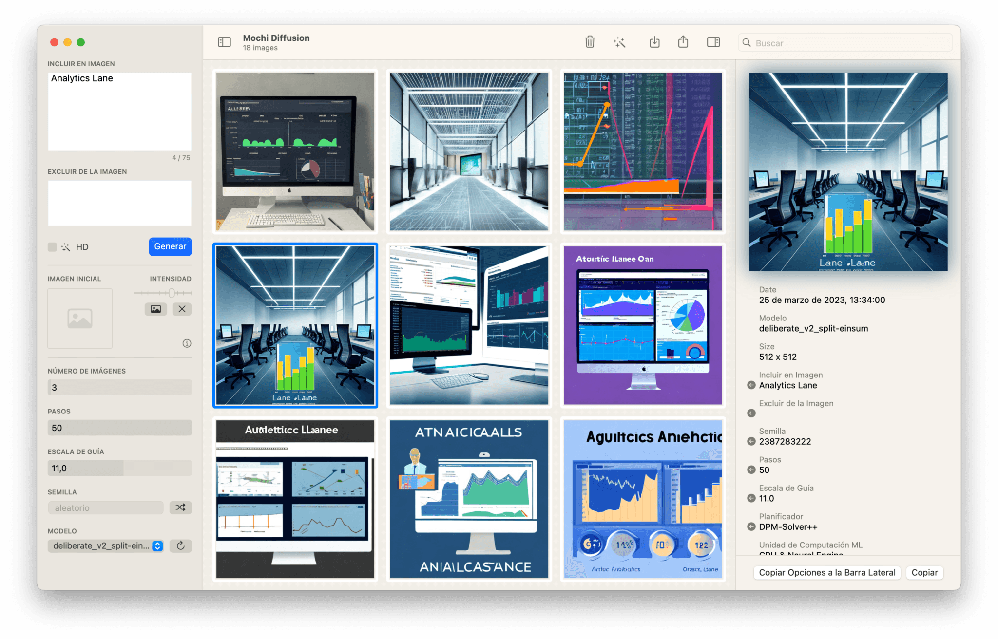Select the Aguiltcics Aniehctic thumbnail
This screenshot has width=998, height=639.
click(643, 499)
